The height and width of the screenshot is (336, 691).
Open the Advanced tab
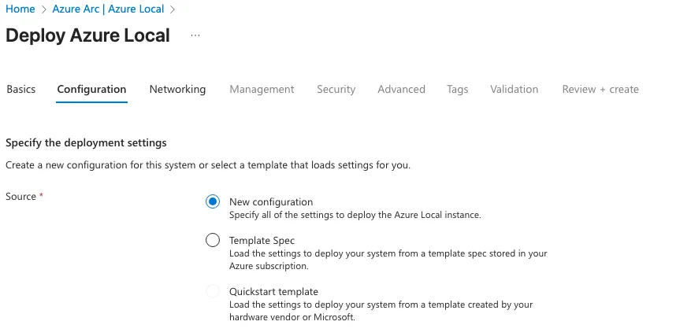pyautogui.click(x=401, y=90)
